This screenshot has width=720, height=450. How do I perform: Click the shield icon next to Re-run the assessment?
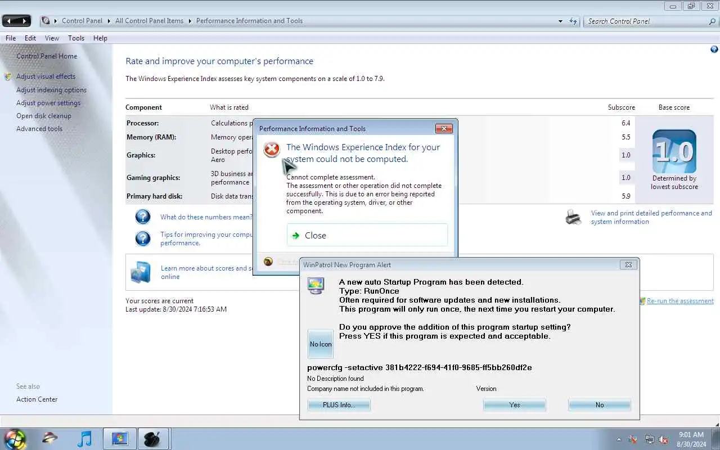coord(642,301)
